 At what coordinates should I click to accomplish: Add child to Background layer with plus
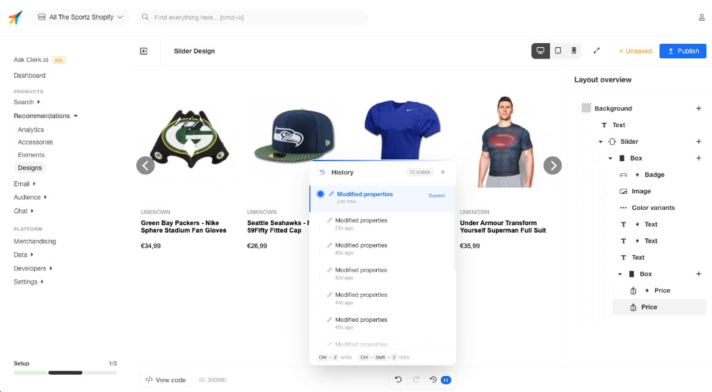pos(699,108)
